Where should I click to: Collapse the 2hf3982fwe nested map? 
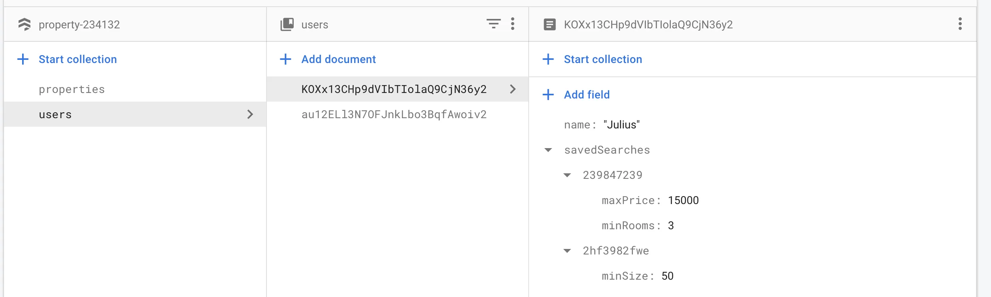click(567, 251)
